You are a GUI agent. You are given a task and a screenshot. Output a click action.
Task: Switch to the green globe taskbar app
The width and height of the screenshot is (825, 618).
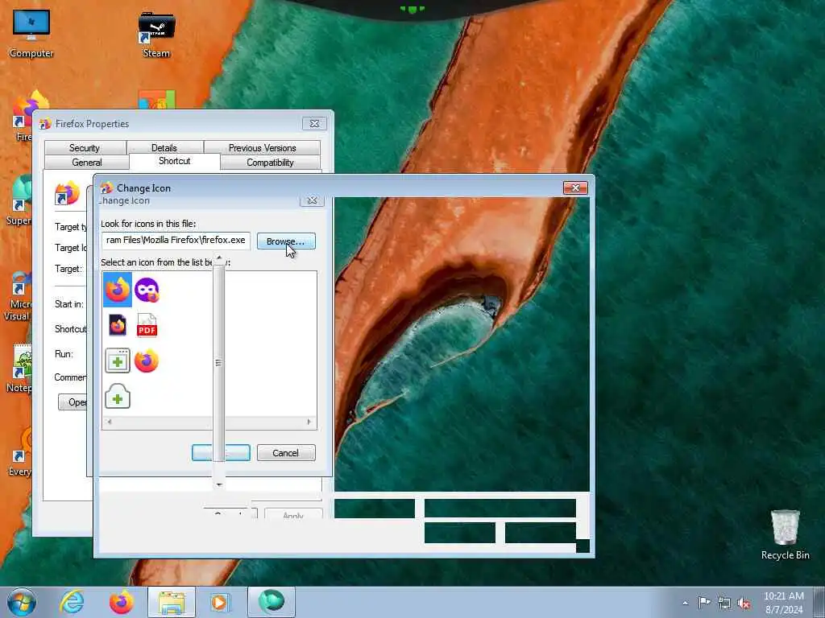pyautogui.click(x=272, y=602)
